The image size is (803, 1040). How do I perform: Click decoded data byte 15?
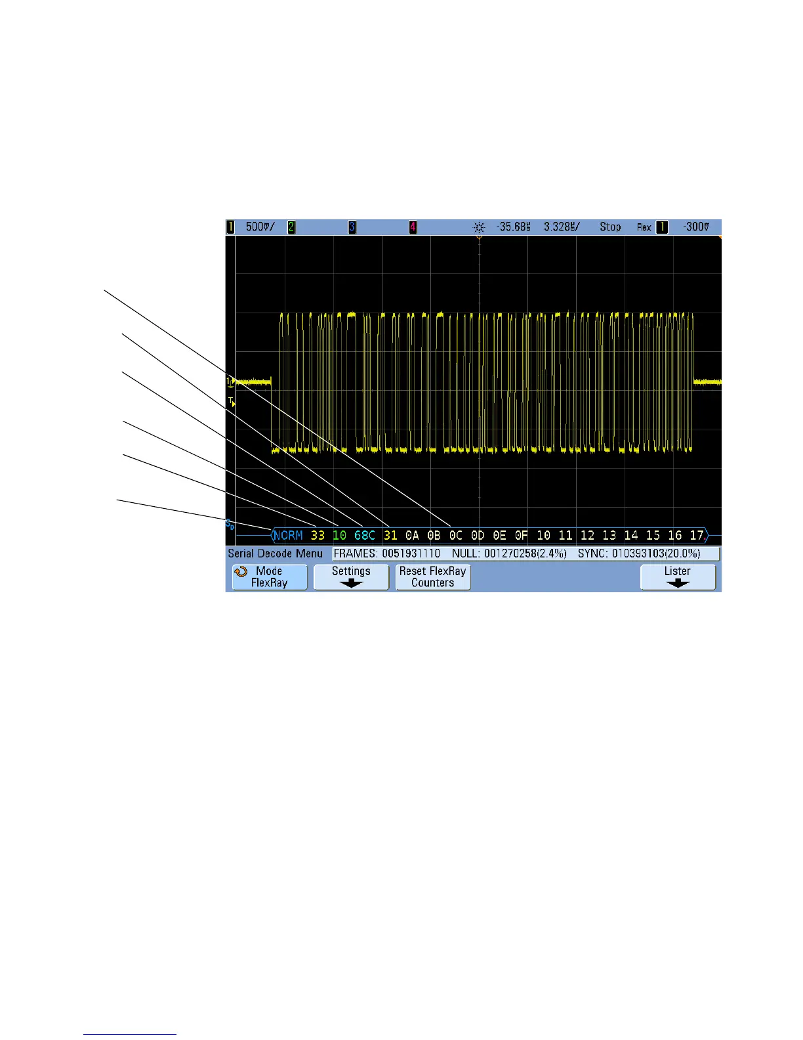653,536
